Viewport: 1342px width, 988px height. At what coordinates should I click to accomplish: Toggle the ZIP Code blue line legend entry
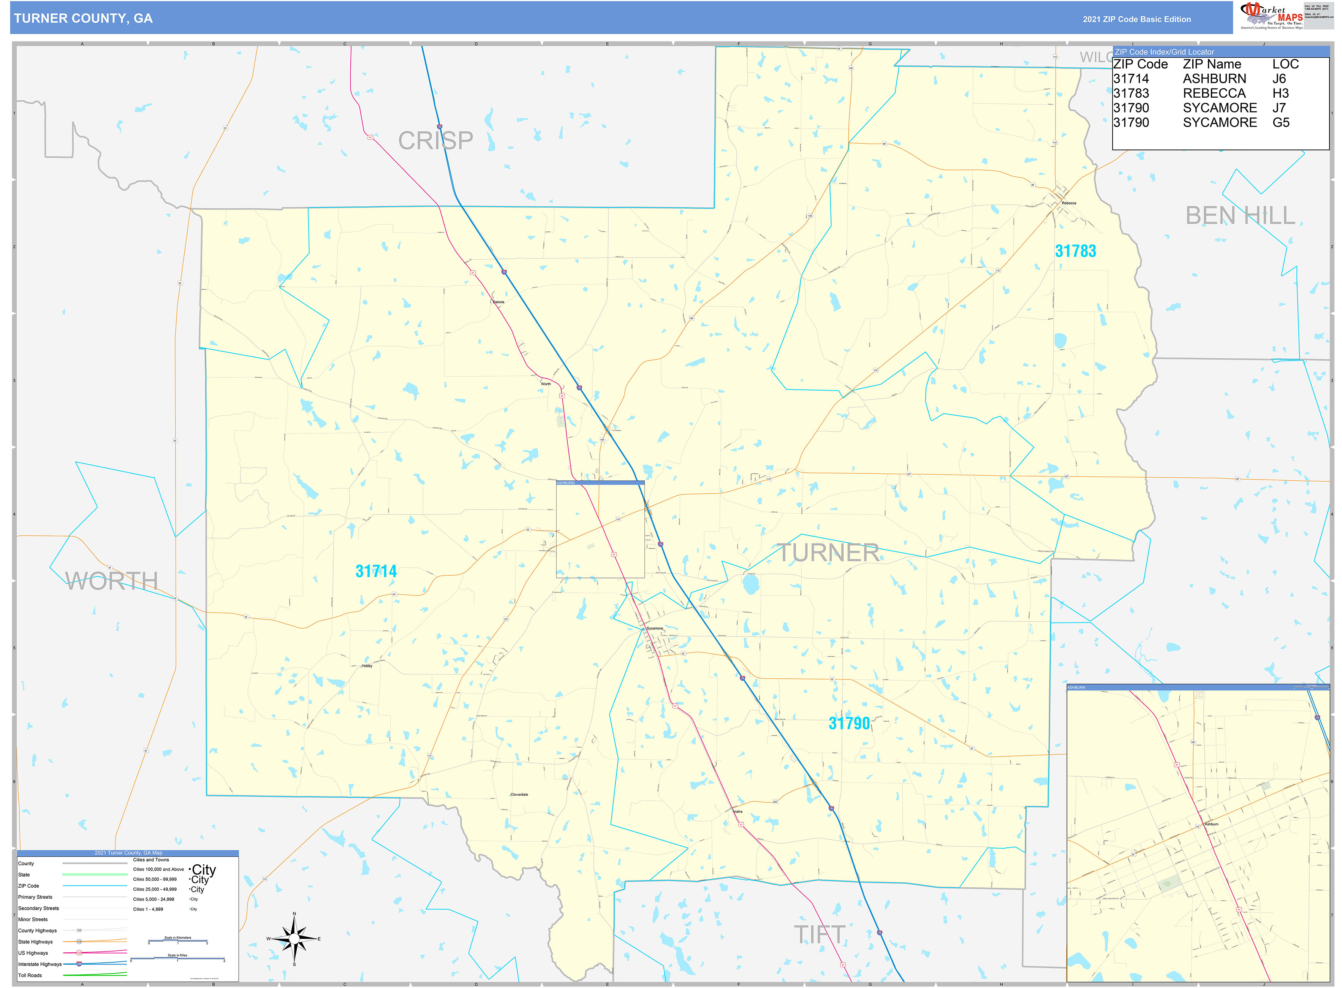click(x=95, y=886)
